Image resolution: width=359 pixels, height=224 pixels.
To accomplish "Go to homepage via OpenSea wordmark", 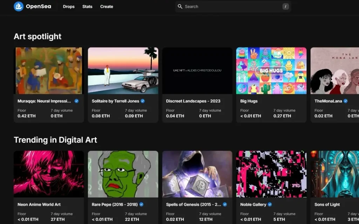I will (39, 6).
